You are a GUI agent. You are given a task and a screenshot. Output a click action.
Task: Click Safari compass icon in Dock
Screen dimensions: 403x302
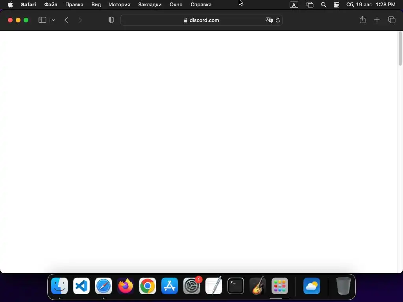[104, 286]
